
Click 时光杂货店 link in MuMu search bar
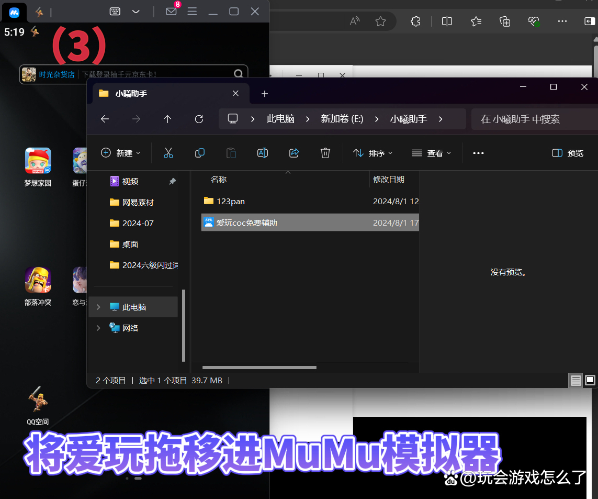tap(57, 74)
